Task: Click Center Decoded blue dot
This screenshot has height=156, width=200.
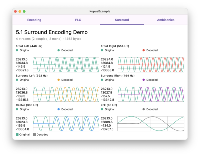Action: pos(58,109)
